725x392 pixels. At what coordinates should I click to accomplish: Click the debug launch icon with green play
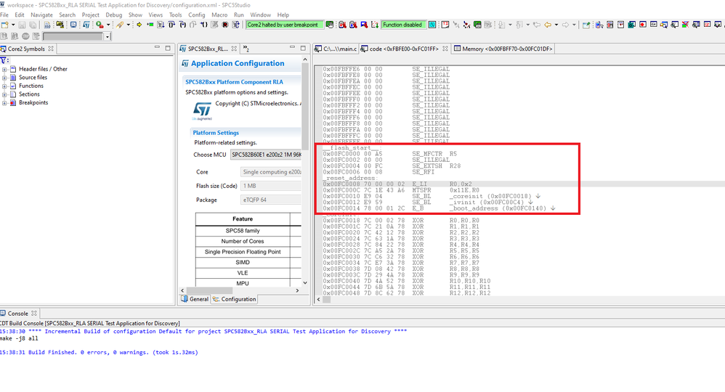pos(100,25)
